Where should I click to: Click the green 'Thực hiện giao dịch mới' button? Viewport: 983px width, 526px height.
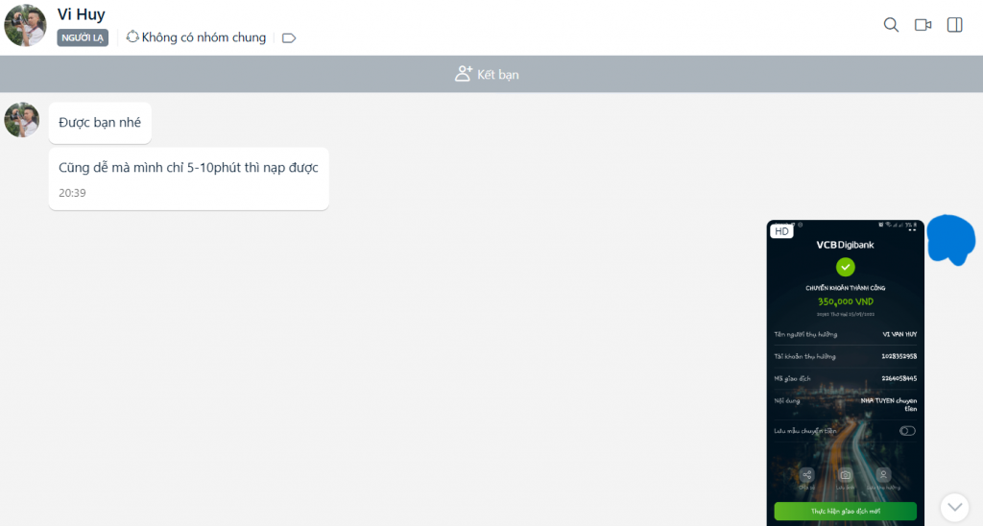pos(845,512)
